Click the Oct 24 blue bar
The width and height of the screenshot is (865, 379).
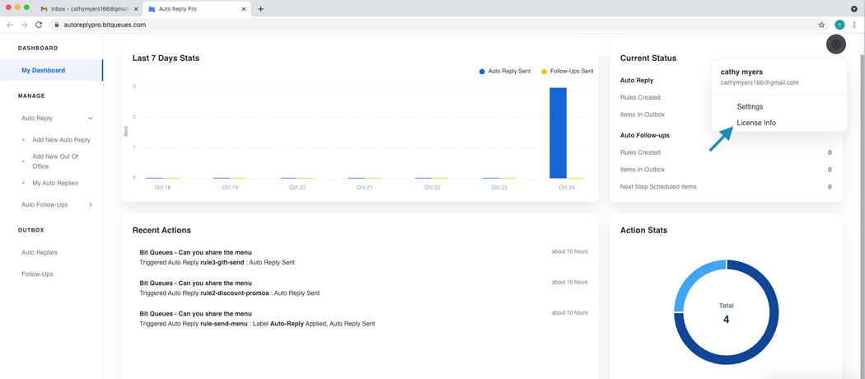(x=558, y=133)
